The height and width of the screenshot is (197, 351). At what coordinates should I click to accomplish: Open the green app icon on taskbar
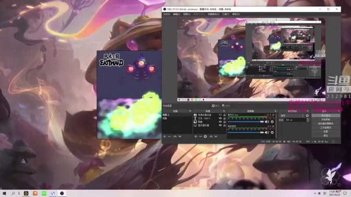(44, 193)
